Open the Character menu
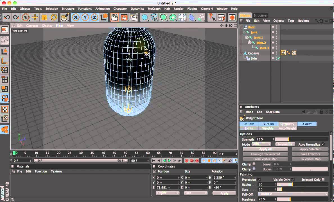The height and width of the screenshot is (202, 334). pos(120,9)
